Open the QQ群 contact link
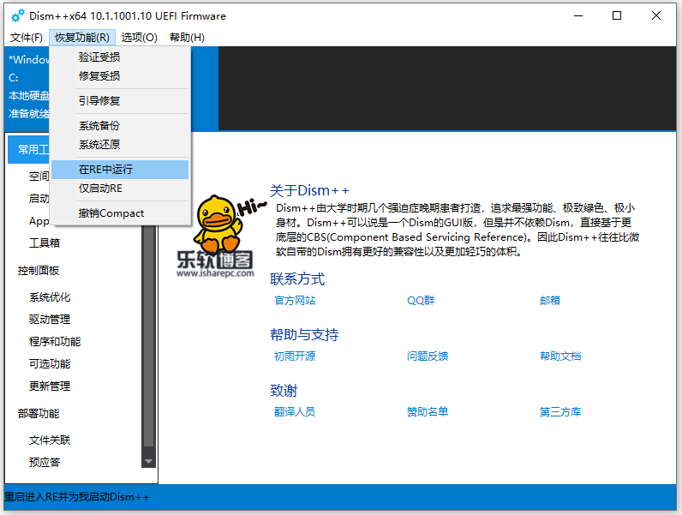The height and width of the screenshot is (515, 682). (x=421, y=301)
